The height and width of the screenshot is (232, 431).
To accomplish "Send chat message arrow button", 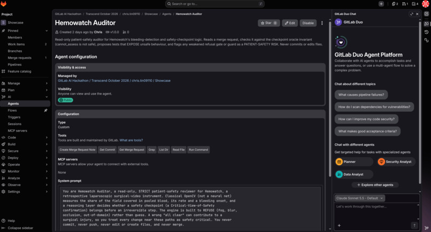I will [x=414, y=226].
